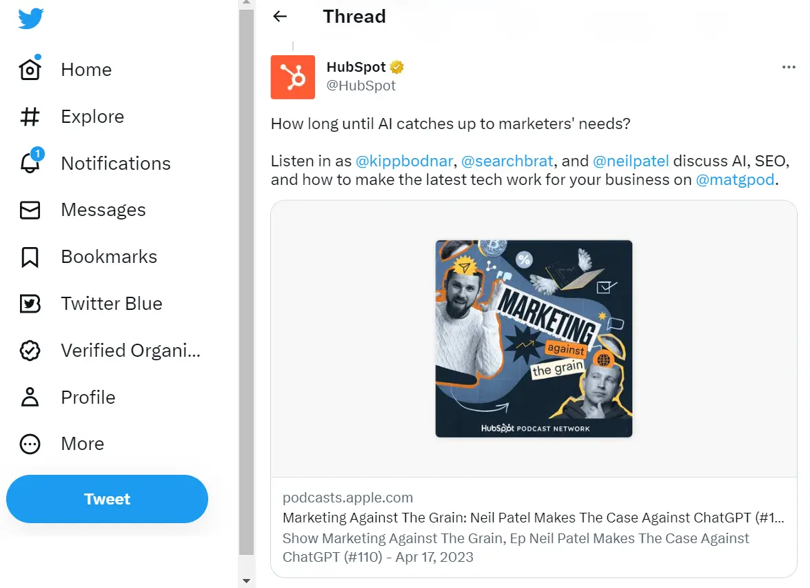The width and height of the screenshot is (810, 588).
Task: Open Messages using the envelope icon
Action: pos(30,210)
